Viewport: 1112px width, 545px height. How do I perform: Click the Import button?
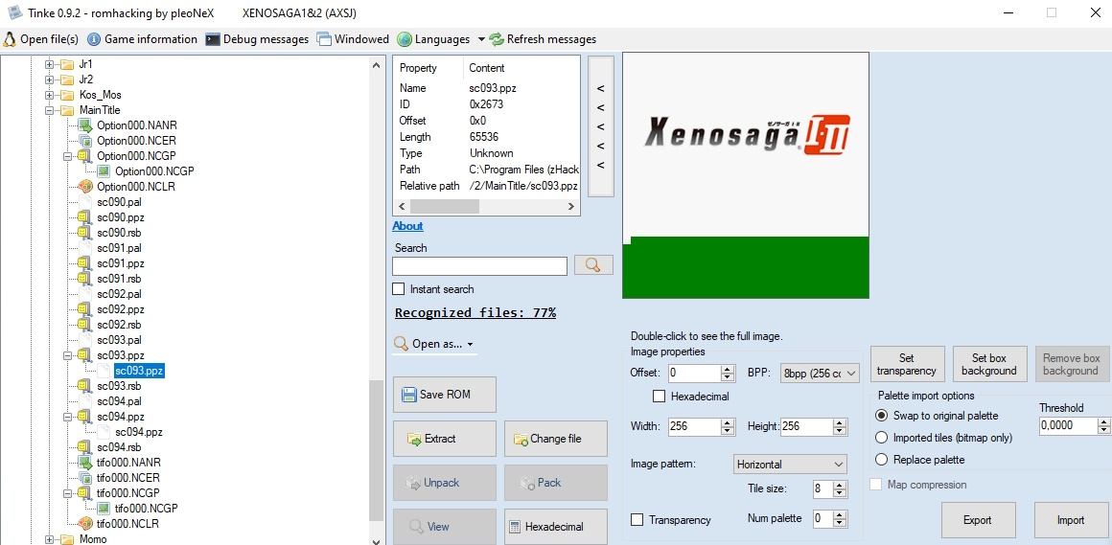[x=1071, y=520]
